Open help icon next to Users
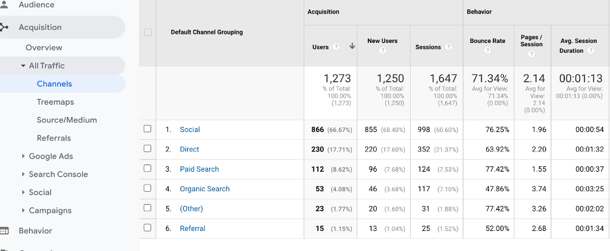610x251 pixels. click(x=336, y=47)
